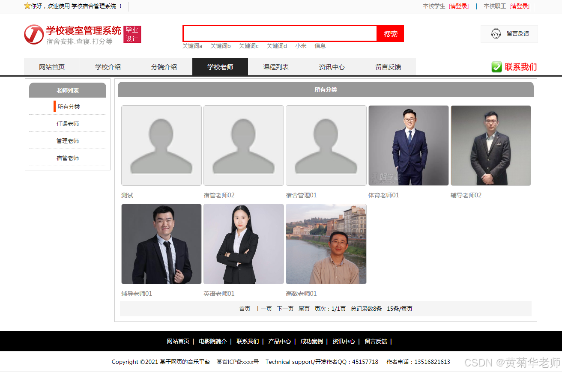The height and width of the screenshot is (372, 562).
Task: Click the 关键词a keyword link
Action: [x=192, y=46]
